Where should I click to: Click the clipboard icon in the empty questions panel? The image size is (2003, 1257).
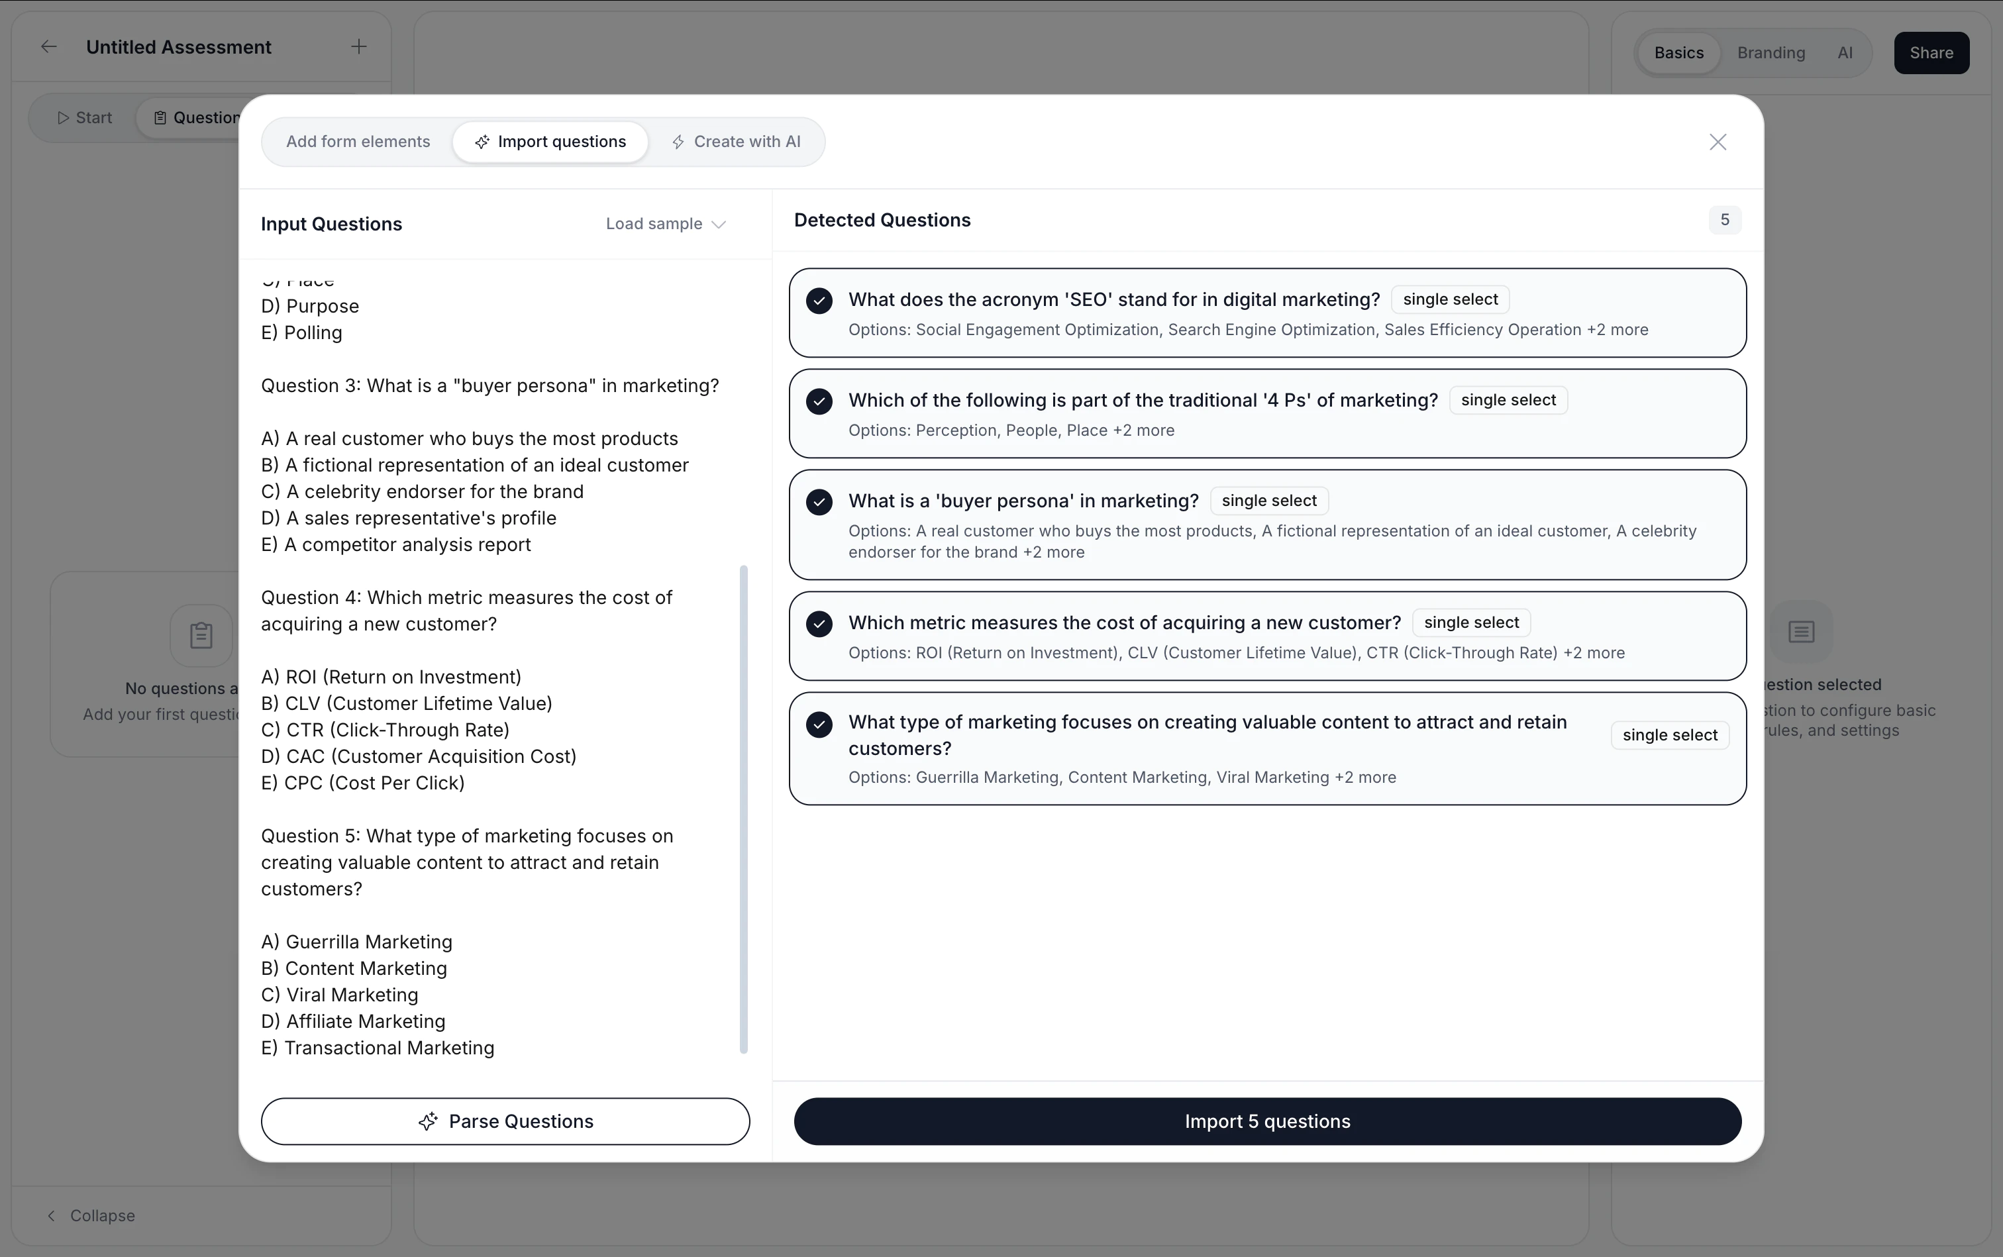(201, 636)
